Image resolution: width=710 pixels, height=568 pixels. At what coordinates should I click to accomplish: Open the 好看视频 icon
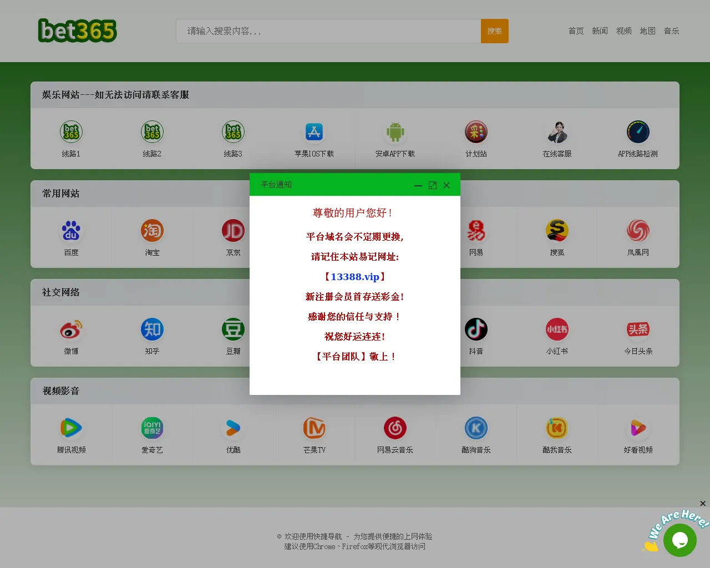[x=638, y=428]
